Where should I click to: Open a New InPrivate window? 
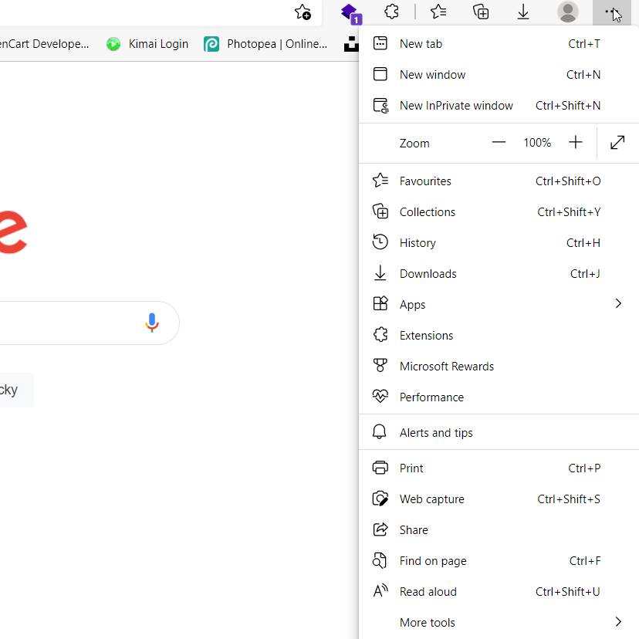coord(455,105)
